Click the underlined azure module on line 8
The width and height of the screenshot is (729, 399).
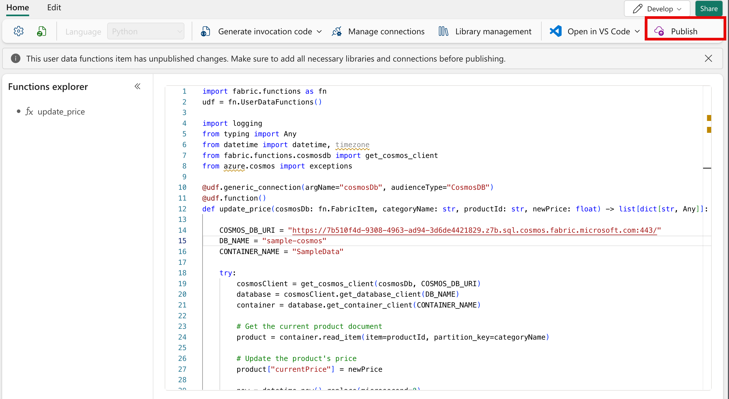pyautogui.click(x=234, y=166)
